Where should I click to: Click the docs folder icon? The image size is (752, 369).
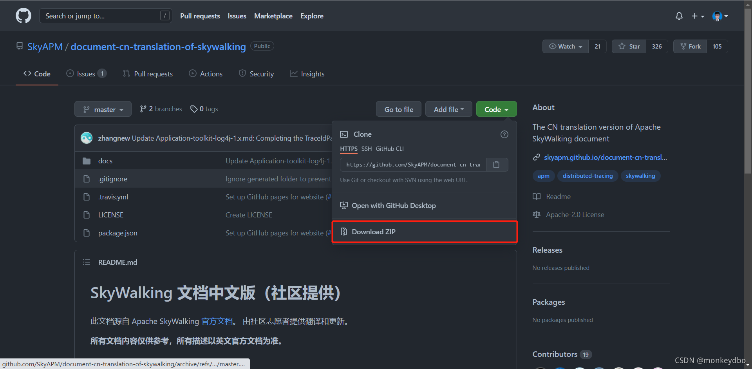point(87,161)
